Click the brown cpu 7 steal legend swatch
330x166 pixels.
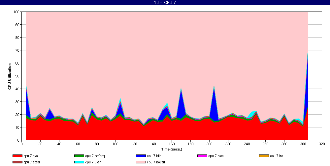(x=17, y=162)
